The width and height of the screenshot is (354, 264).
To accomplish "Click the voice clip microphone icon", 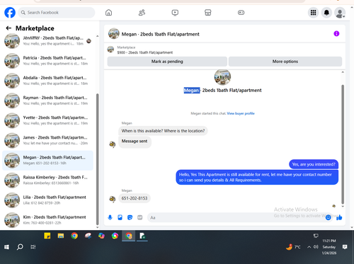I will coord(110,217).
